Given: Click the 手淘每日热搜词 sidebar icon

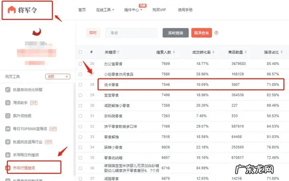Looking at the screenshot, I should [x=8, y=155].
